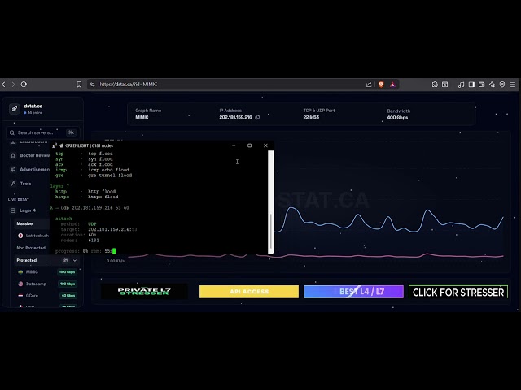521x390 pixels.
Task: Click the terminal window vertical scrollbar
Action: click(271, 201)
